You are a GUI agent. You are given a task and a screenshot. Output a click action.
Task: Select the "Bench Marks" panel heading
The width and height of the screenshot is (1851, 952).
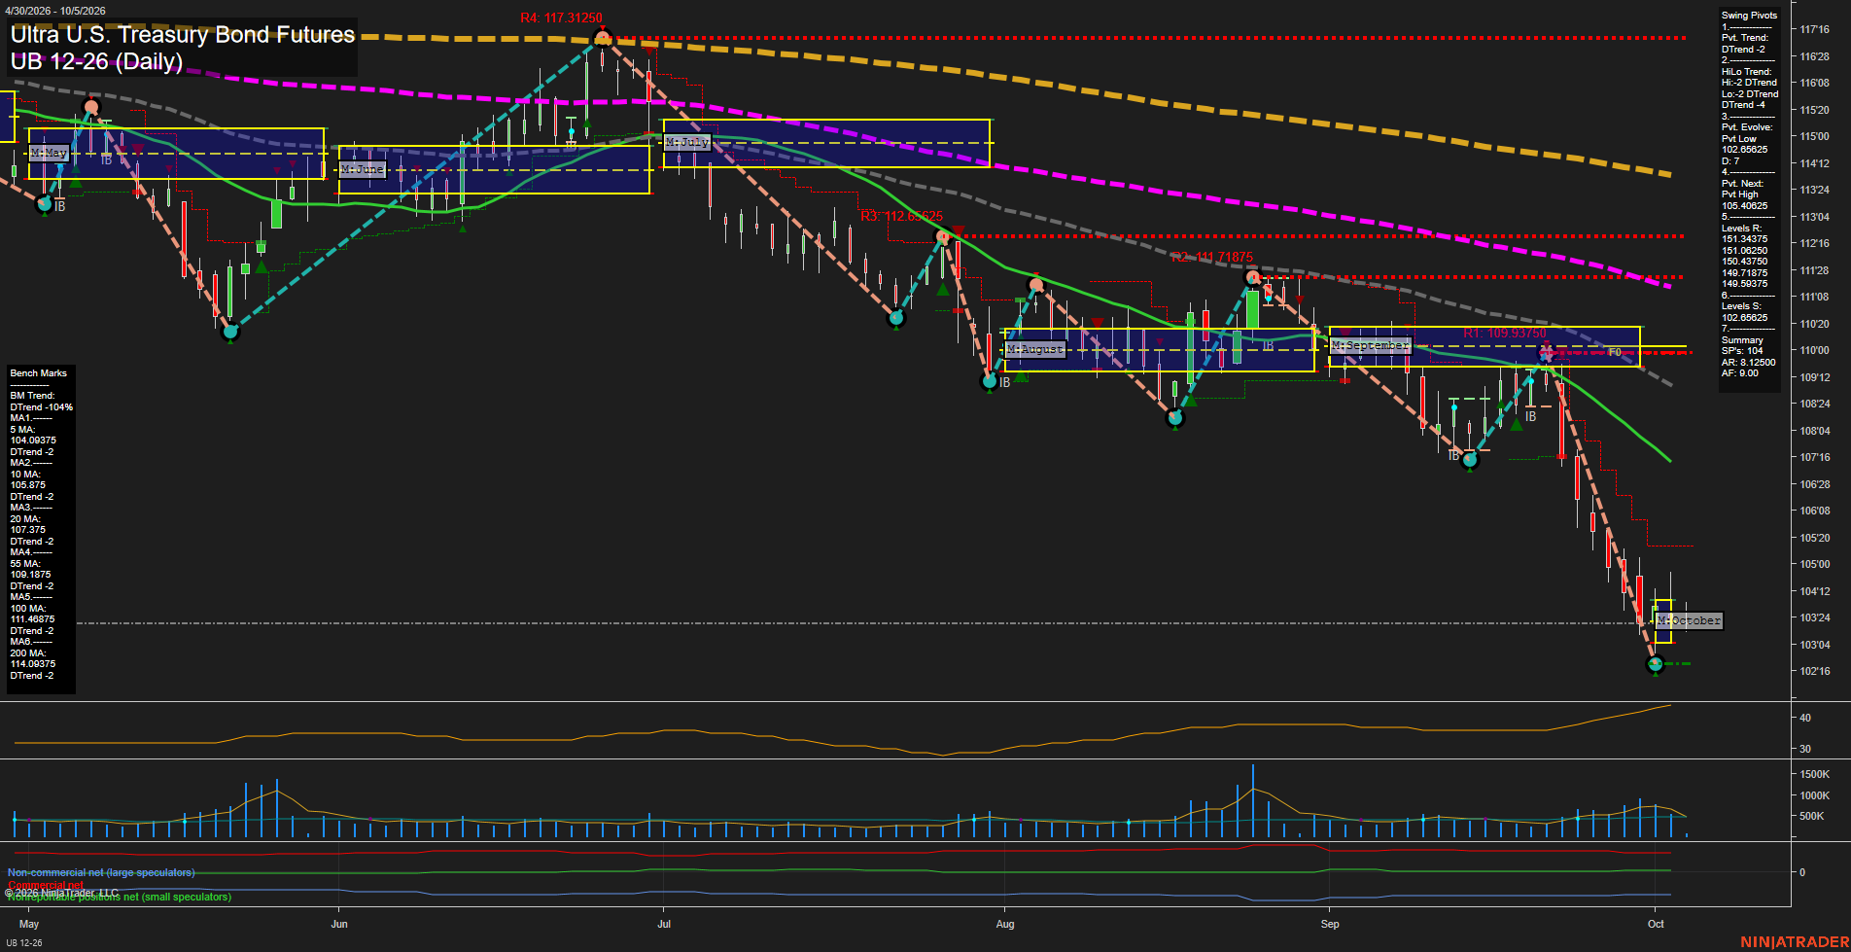pos(39,373)
